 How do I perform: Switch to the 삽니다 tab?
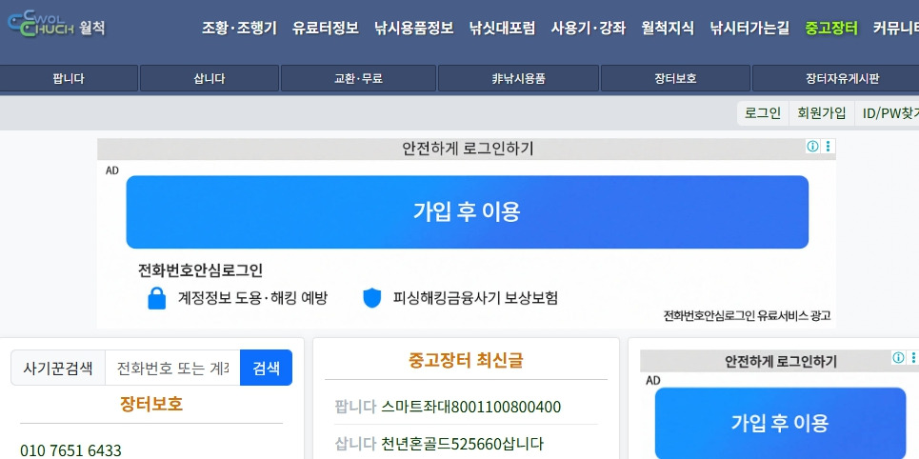pyautogui.click(x=210, y=78)
